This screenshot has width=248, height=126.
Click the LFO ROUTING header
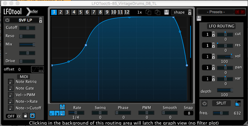[x=222, y=26]
